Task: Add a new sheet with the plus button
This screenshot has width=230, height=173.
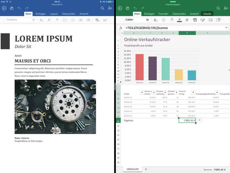Action: pyautogui.click(x=146, y=169)
